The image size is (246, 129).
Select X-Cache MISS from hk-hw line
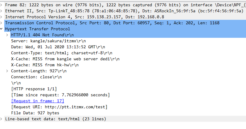click(45, 65)
